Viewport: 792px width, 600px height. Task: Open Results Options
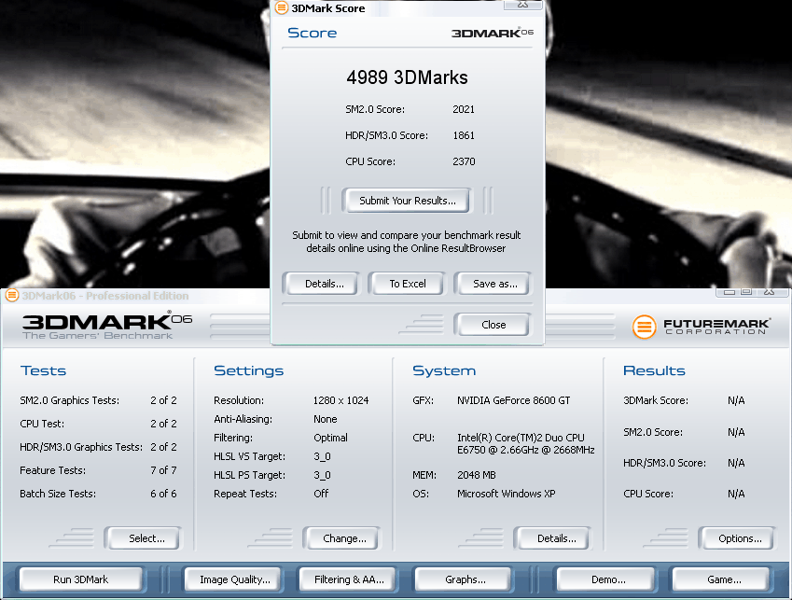(740, 538)
